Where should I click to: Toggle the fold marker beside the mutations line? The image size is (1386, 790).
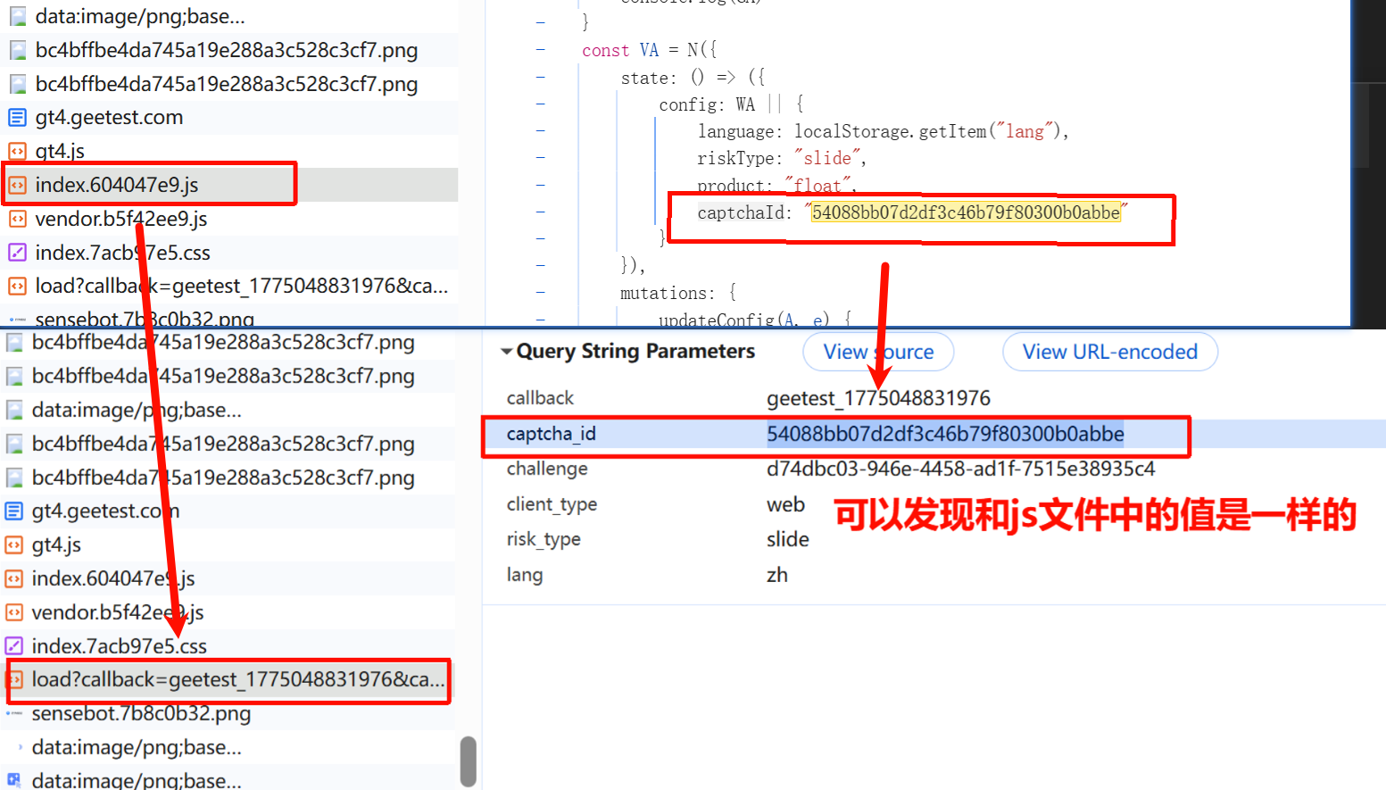541,293
